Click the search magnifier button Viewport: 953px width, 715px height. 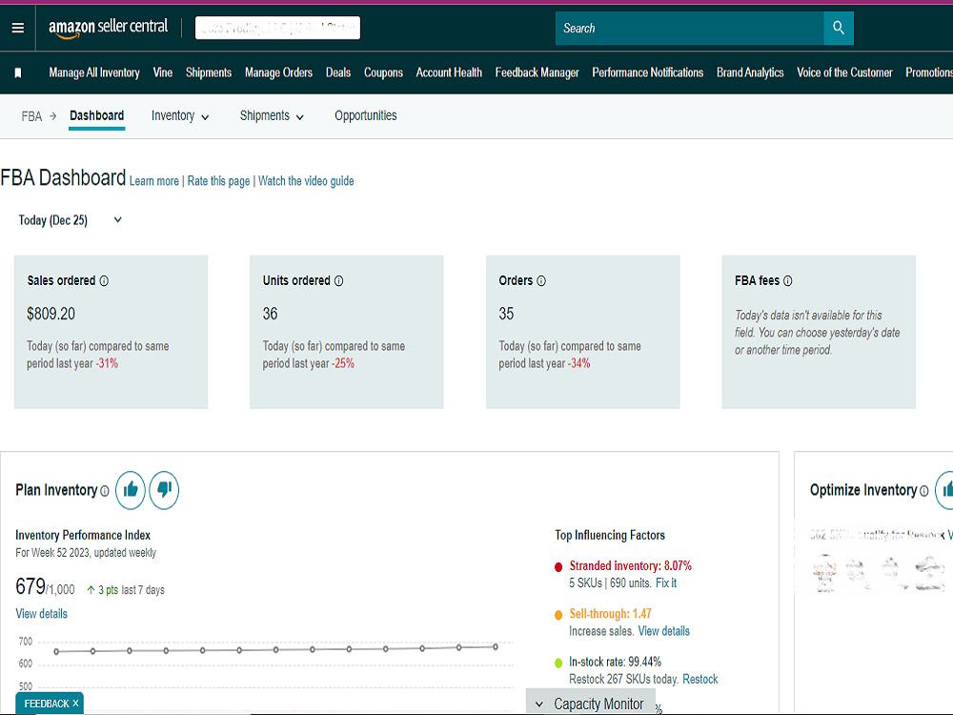click(x=838, y=28)
